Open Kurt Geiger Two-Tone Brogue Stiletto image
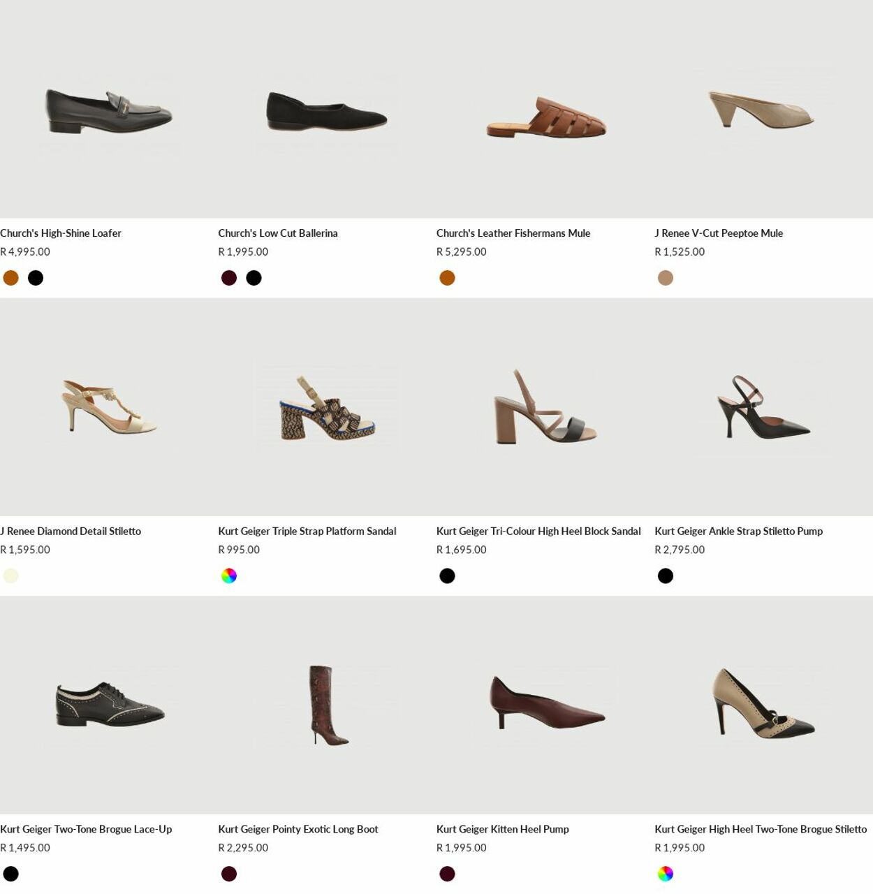873x894 pixels. coord(763,705)
